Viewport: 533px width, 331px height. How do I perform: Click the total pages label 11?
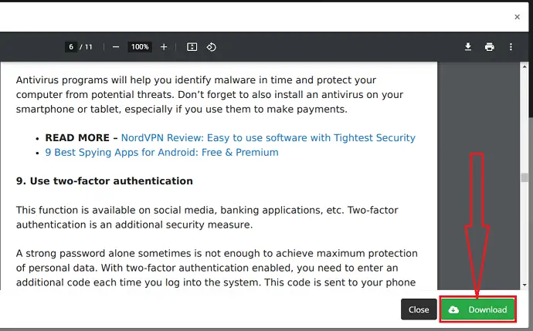point(88,47)
